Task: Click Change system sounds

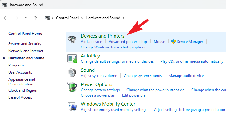Action: [x=143, y=76]
